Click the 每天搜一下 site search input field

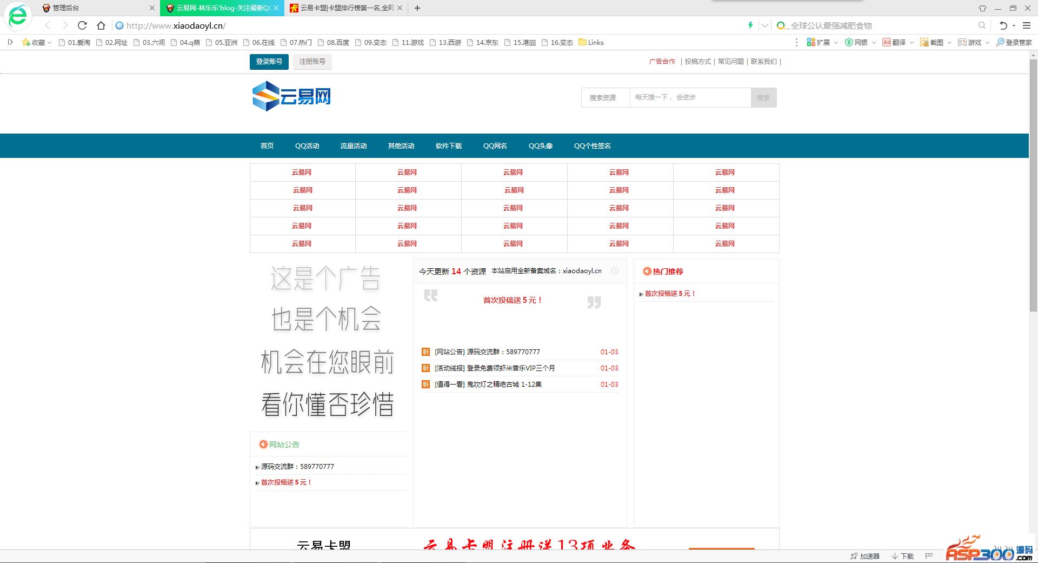click(690, 97)
